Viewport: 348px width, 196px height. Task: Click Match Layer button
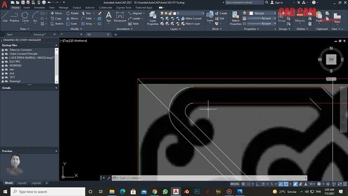191,24
